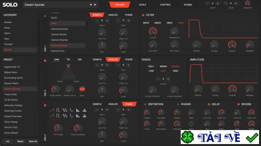Decrease Unison voices with minus
Viewport: 261px width, 146px height.
click(158, 79)
